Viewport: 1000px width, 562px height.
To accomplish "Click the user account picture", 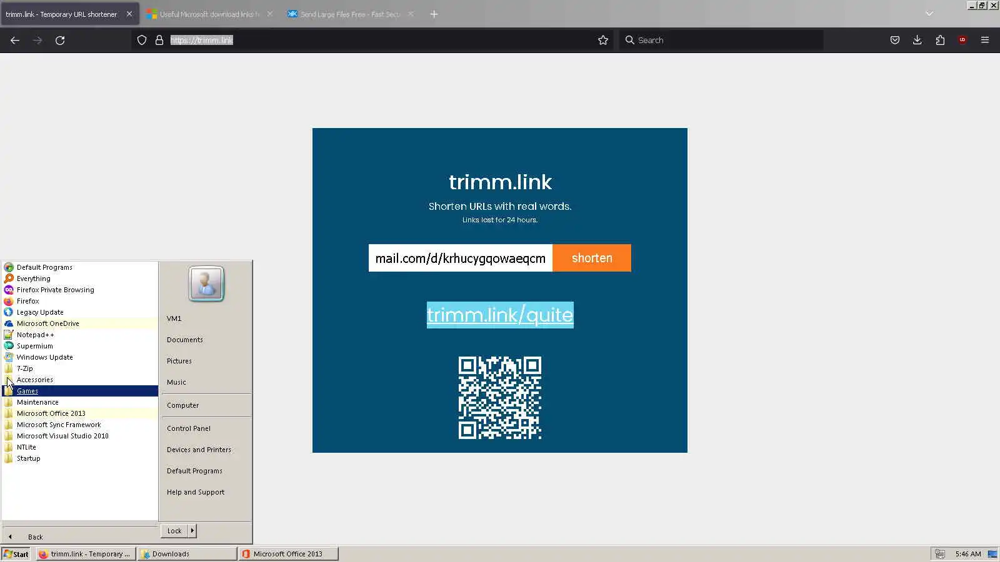I will coord(206,284).
